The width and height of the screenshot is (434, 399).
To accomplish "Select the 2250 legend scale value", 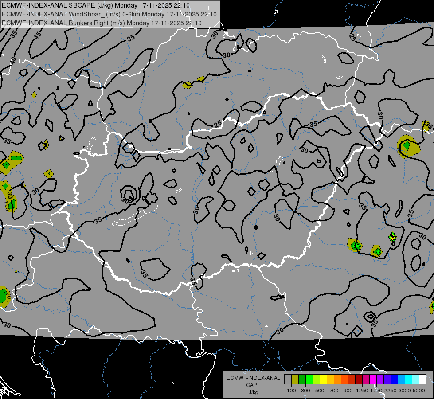I will tap(390, 391).
